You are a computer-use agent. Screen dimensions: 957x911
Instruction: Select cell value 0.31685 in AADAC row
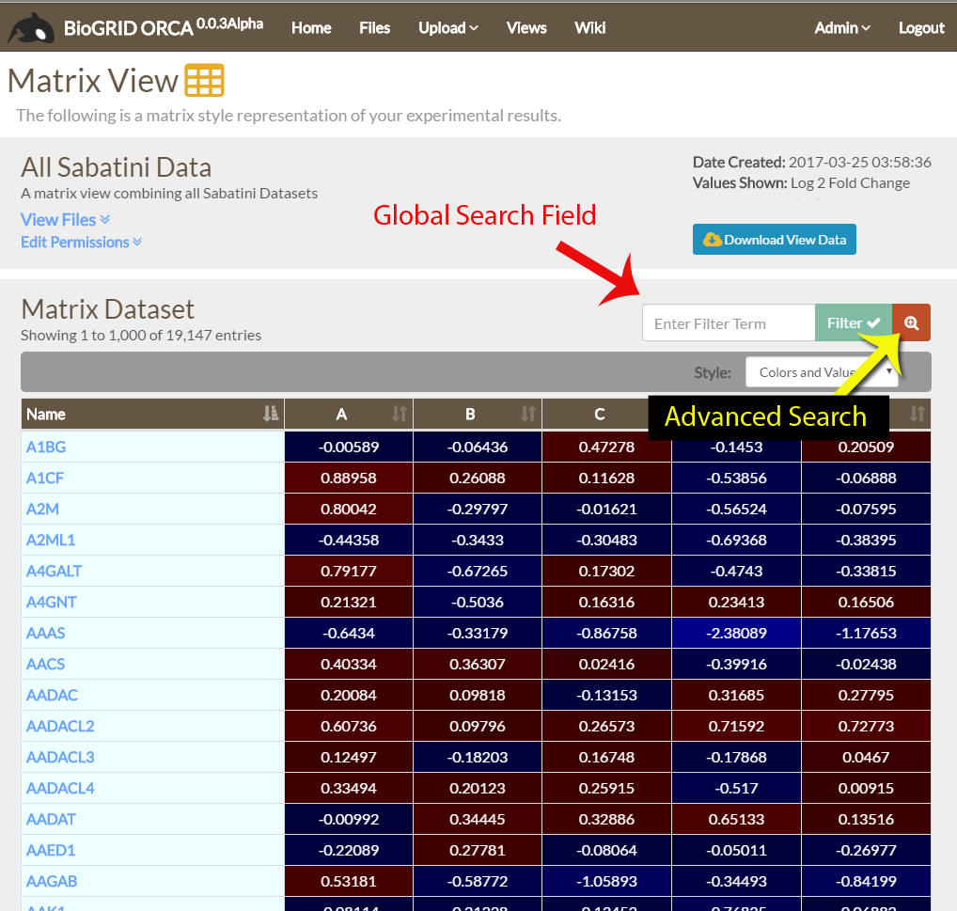(x=736, y=695)
